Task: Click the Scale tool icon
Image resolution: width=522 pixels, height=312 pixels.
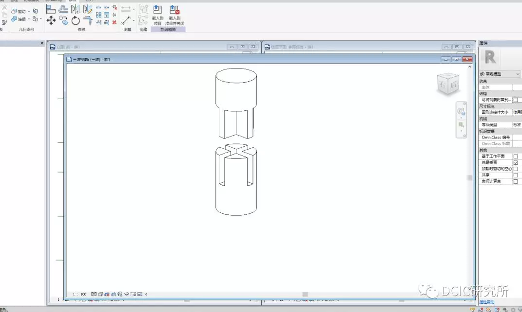Action: point(107,15)
